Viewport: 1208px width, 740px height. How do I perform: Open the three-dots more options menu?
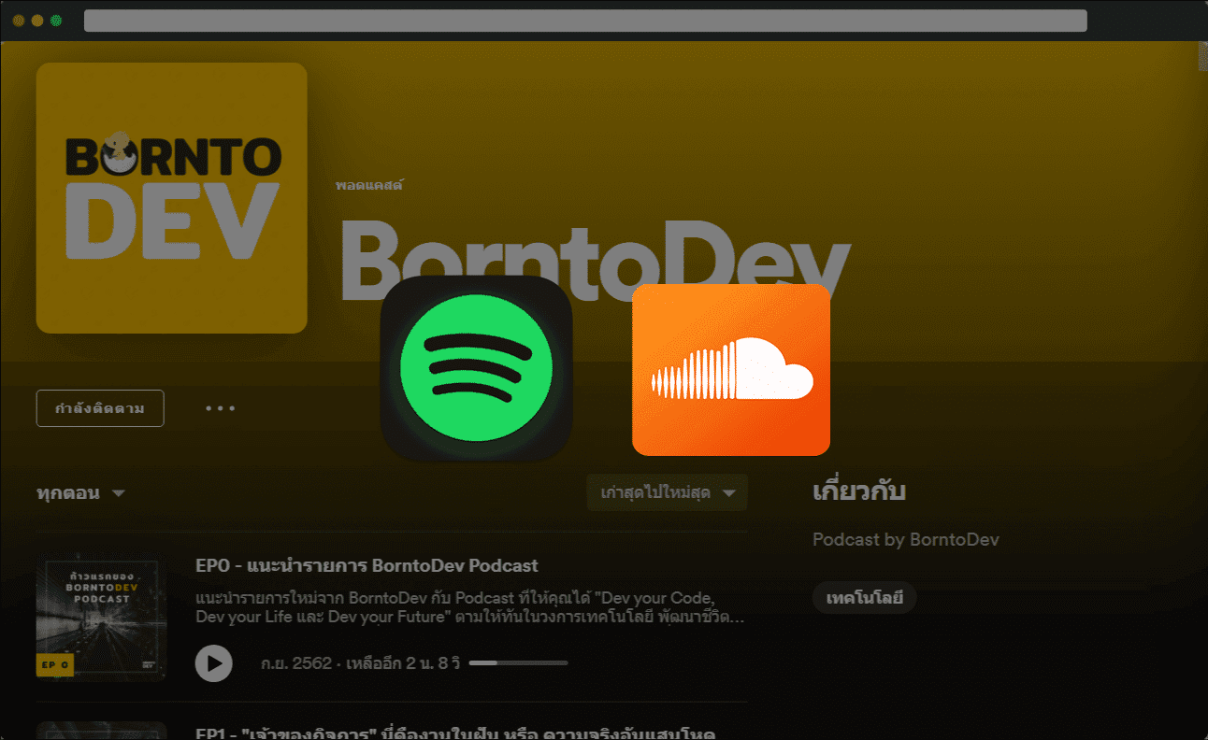[221, 408]
